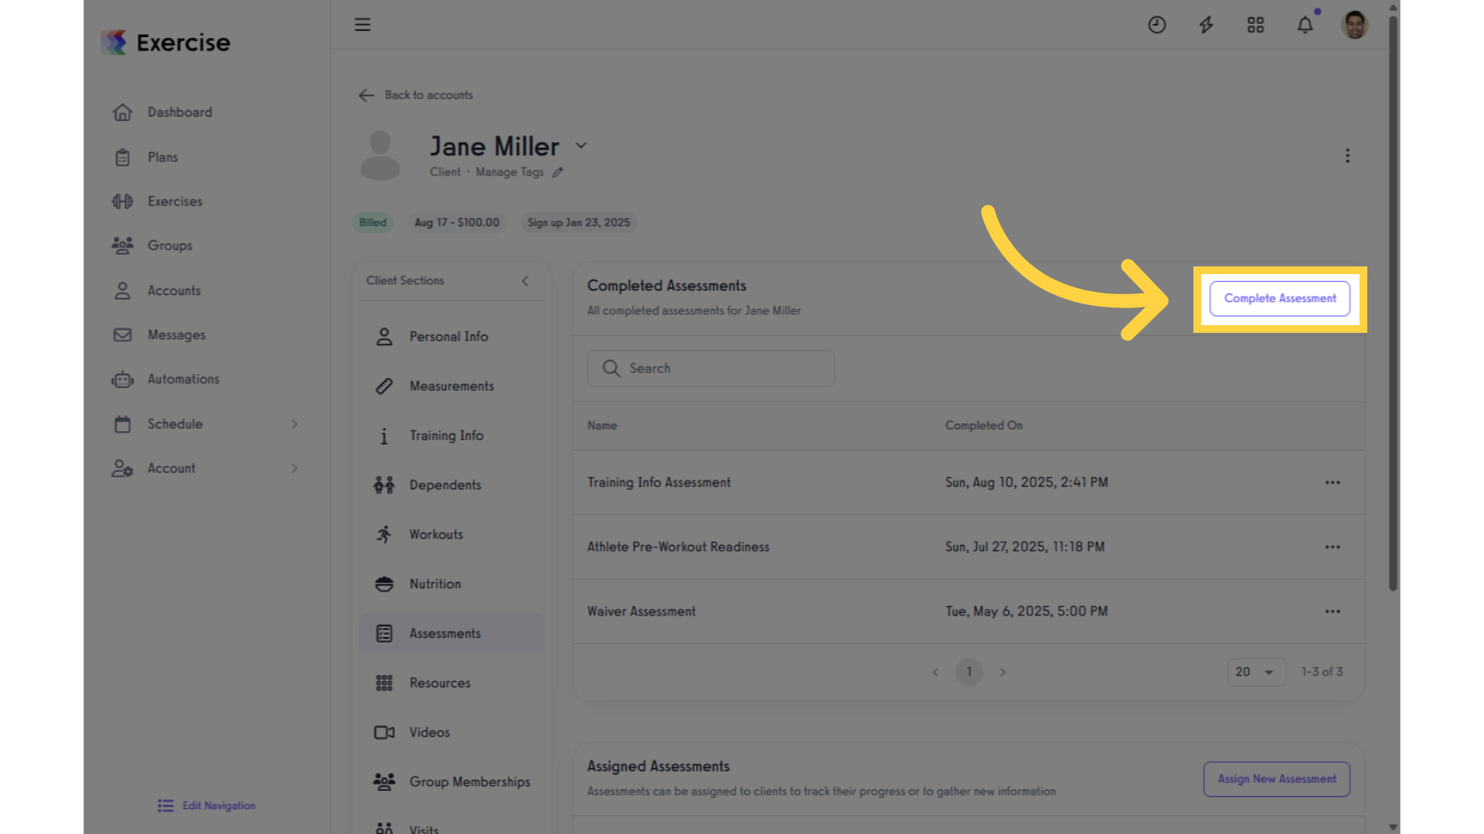Go Back to accounts
The image size is (1484, 834).
(416, 95)
